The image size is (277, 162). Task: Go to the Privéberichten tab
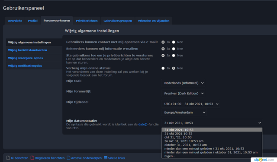click(x=87, y=21)
